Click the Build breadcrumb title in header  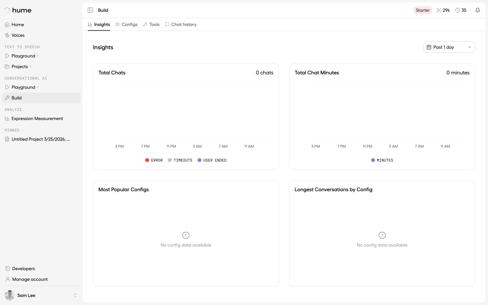pyautogui.click(x=103, y=10)
